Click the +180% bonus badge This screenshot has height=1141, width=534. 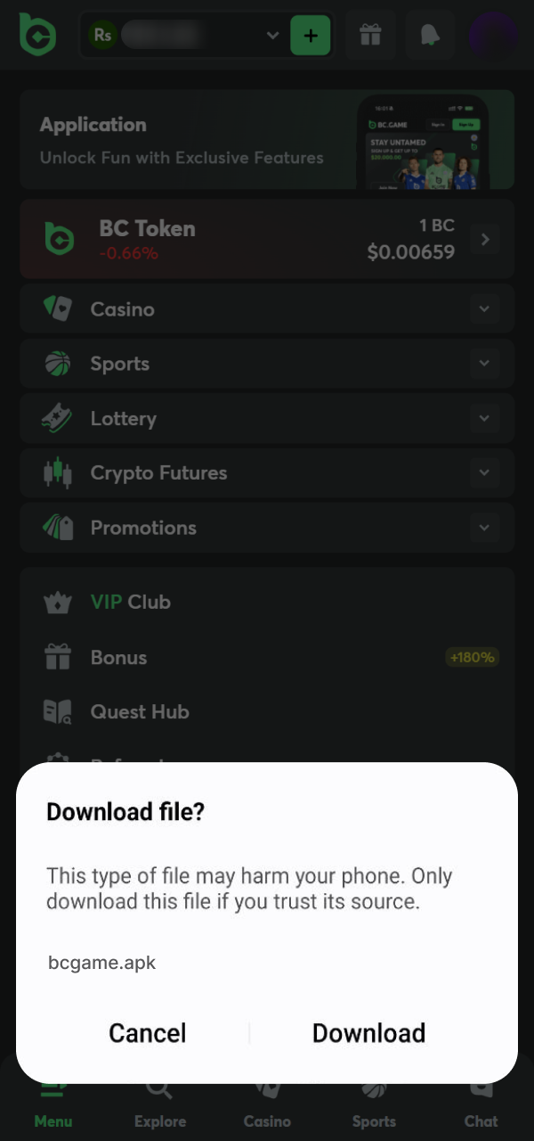click(471, 657)
